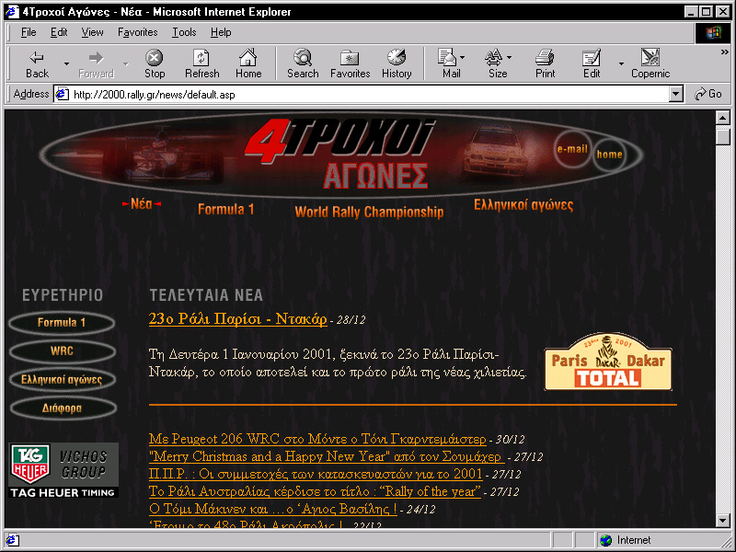Expand the Mail button dropdown arrow
Viewport: 736px width, 552px height.
pos(463,58)
